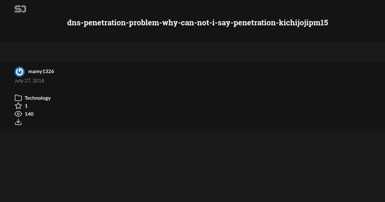This screenshot has height=202, width=385.
Task: Open the Technology category link
Action: (38, 98)
